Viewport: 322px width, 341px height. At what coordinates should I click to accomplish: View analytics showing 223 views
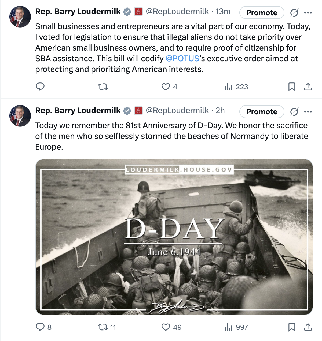[236, 87]
